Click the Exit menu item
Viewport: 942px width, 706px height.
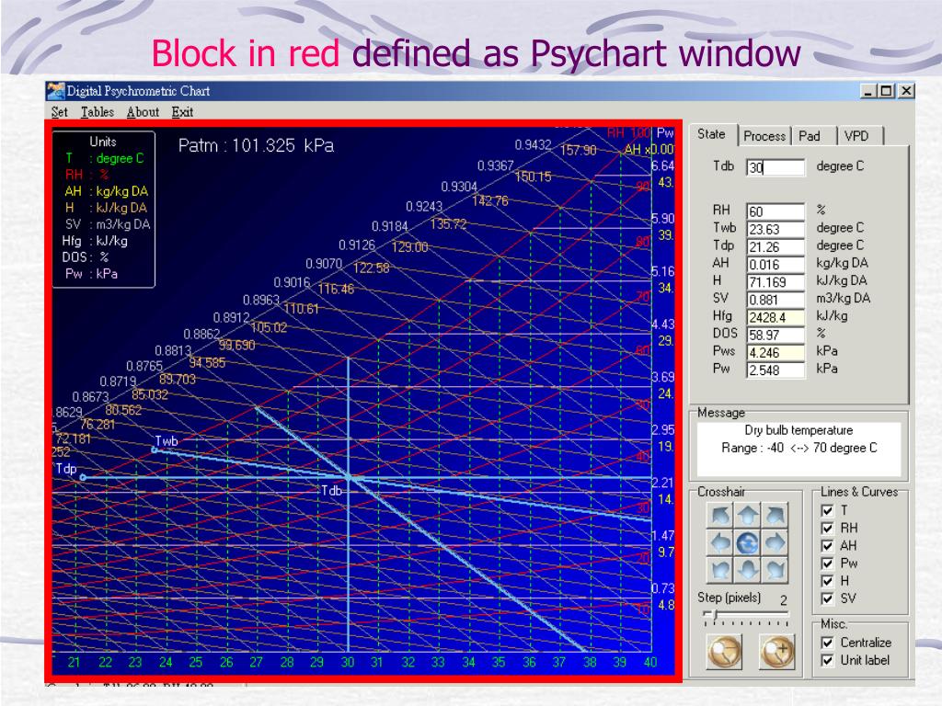click(182, 111)
